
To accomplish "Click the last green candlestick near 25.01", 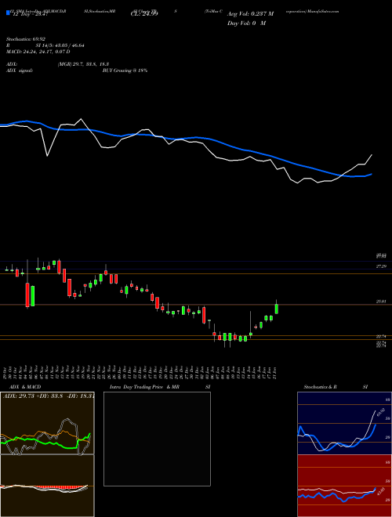I will 277,309.
